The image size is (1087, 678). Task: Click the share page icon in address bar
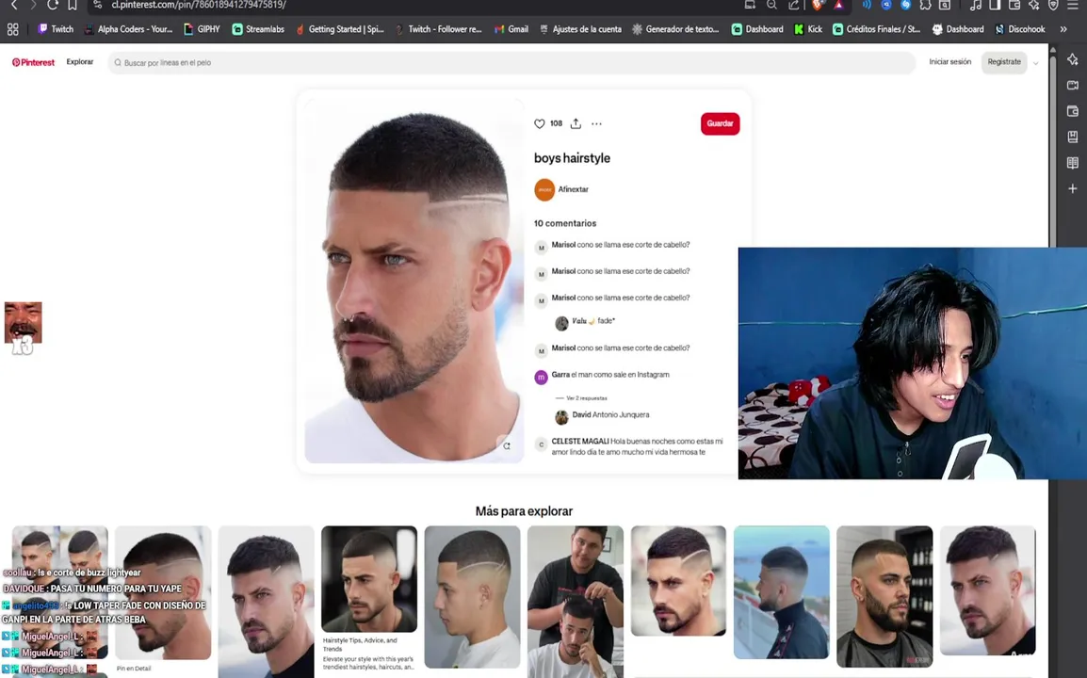point(793,5)
